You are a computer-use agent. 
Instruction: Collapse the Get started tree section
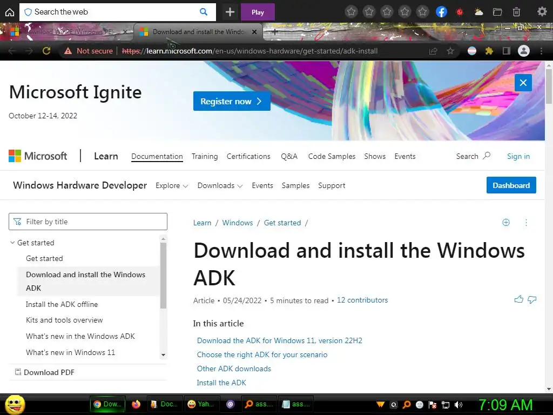point(12,243)
